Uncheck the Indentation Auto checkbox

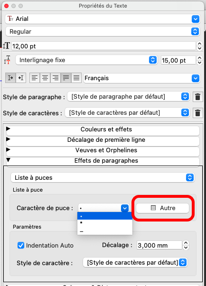coord(21,245)
